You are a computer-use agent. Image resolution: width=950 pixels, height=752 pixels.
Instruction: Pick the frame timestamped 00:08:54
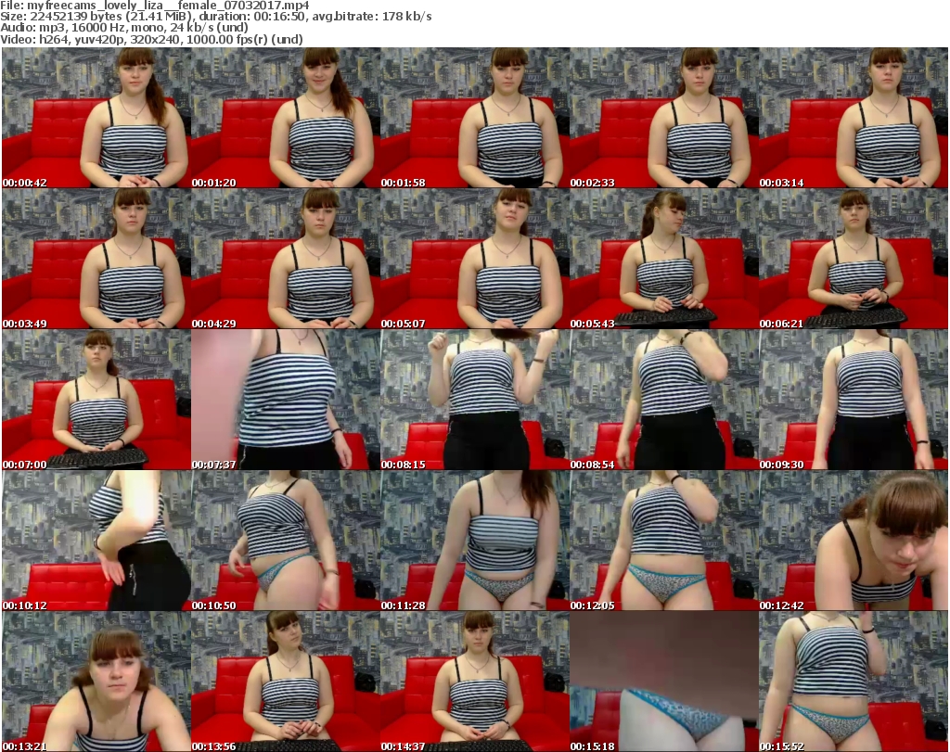pos(664,400)
